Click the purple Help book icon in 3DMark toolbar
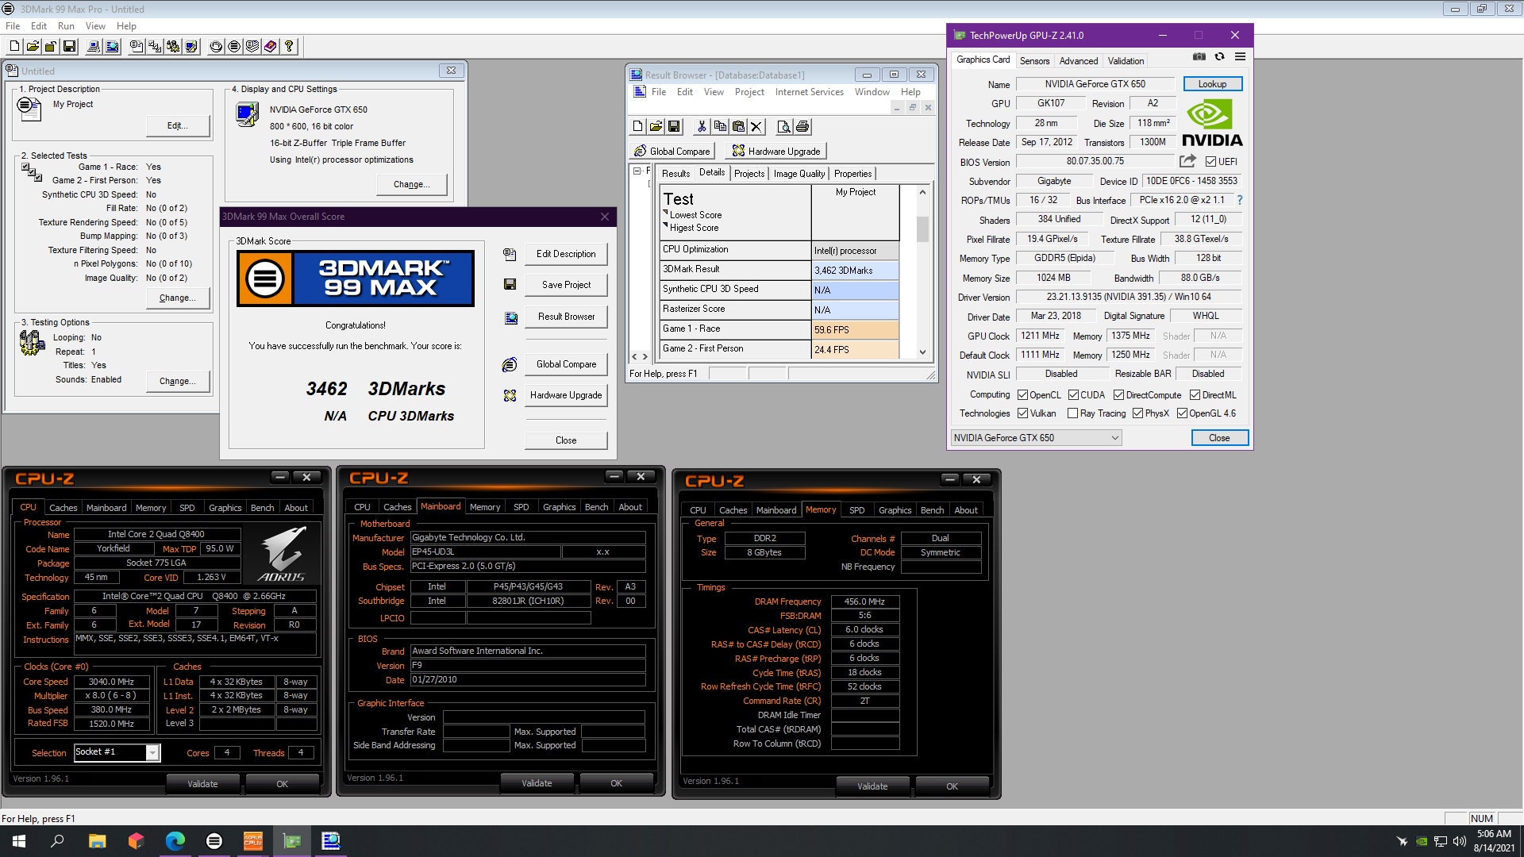 coord(271,47)
